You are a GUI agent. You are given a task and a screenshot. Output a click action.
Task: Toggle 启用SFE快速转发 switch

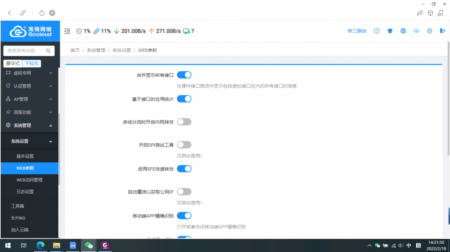click(x=184, y=169)
